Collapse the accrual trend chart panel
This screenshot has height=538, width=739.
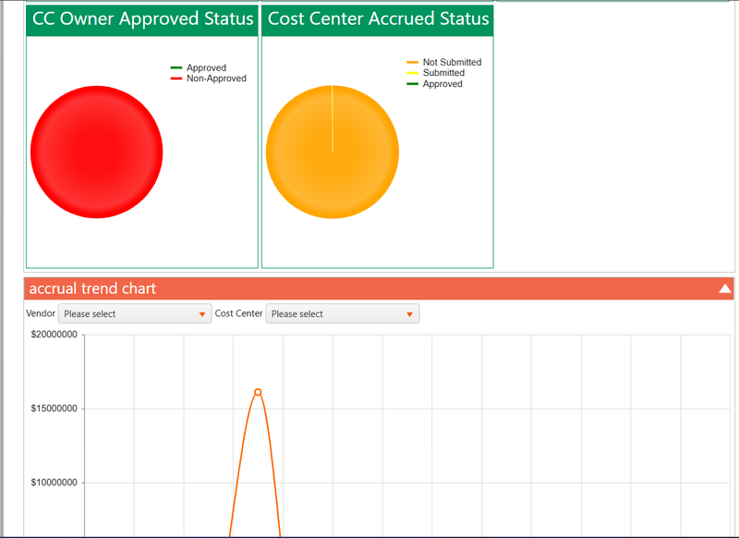[x=725, y=288]
